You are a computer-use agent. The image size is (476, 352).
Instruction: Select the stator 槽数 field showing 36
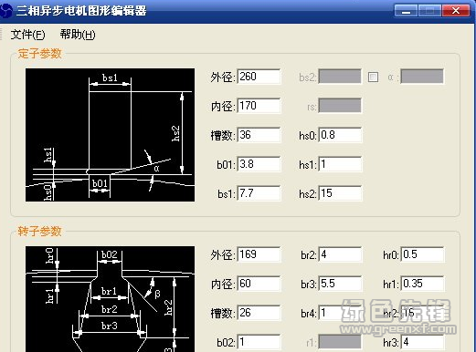tap(259, 135)
